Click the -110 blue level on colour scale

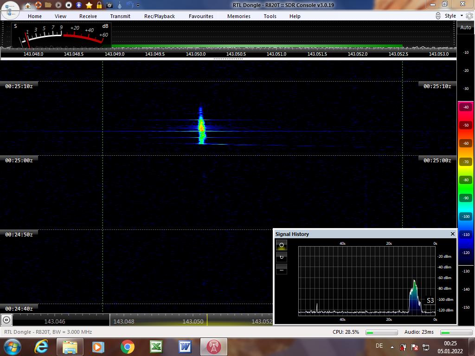[466, 234]
